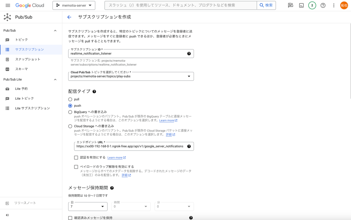Viewport: 351px width, 220px height.
Task: Open スナップショット in the sidebar
Action: click(28, 59)
